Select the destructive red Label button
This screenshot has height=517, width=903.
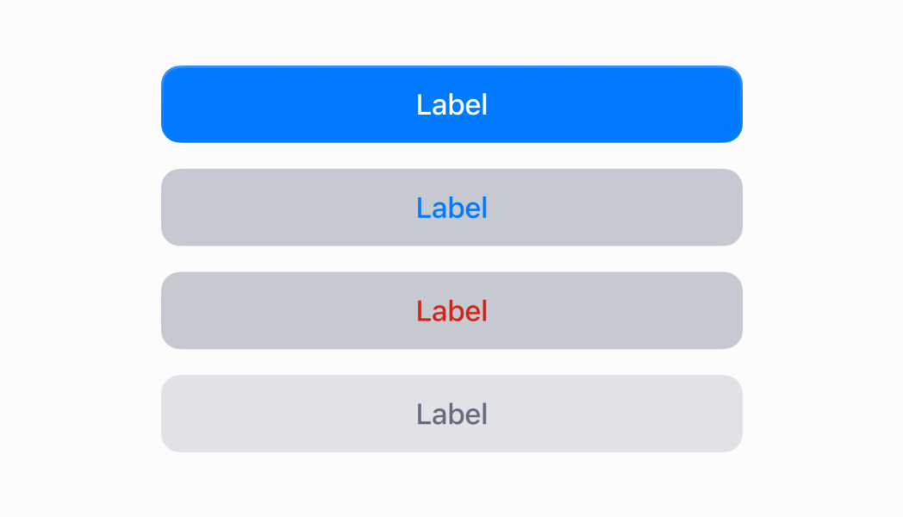(451, 310)
